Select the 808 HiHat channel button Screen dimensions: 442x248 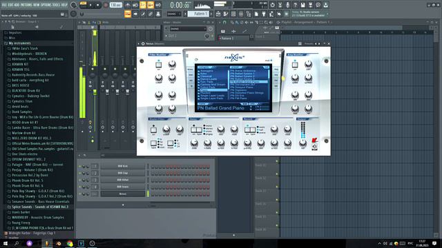tap(123, 180)
